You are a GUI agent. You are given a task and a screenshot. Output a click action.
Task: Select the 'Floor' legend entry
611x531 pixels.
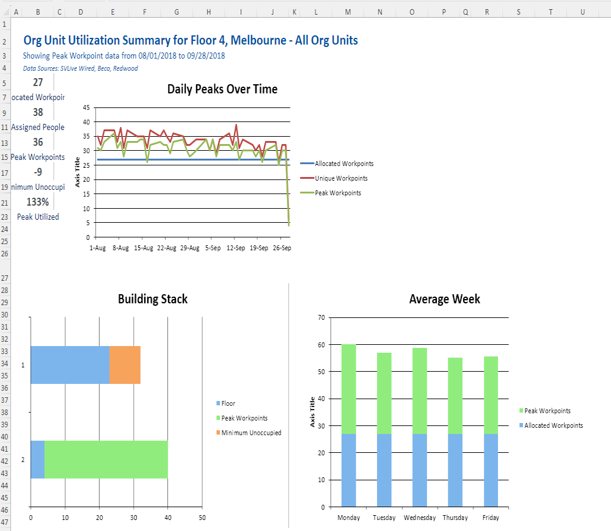point(226,403)
